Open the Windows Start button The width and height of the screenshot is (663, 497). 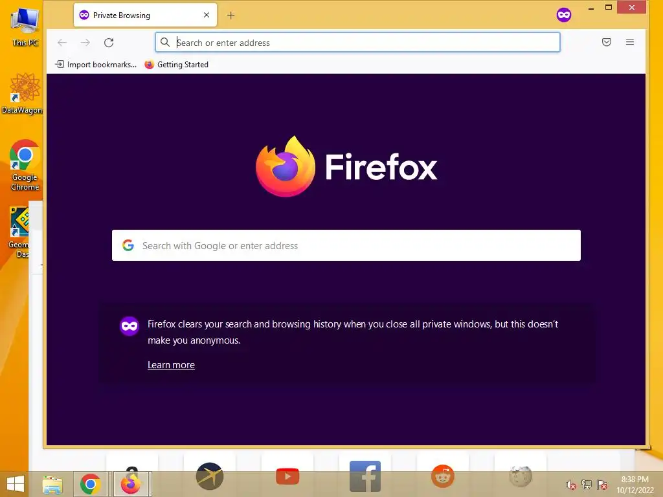16,484
